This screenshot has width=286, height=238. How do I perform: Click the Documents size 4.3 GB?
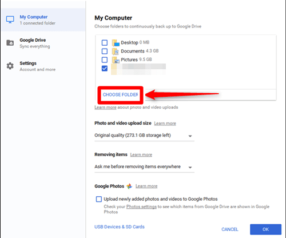pos(152,51)
